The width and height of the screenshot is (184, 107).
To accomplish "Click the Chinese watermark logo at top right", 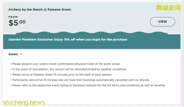I will click(x=168, y=7).
